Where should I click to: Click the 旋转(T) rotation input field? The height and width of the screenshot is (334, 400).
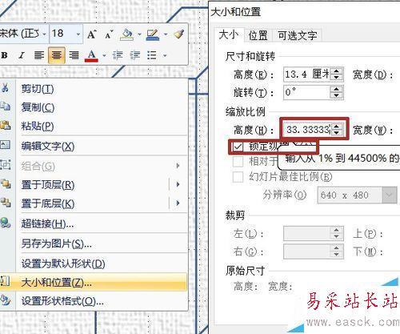pyautogui.click(x=306, y=92)
